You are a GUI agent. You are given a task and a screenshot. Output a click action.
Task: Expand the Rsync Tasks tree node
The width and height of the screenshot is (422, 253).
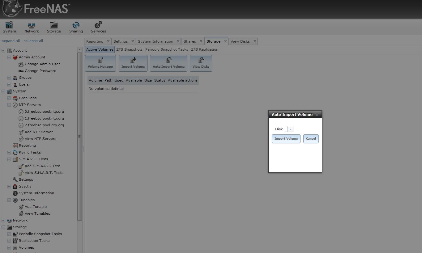coord(9,152)
